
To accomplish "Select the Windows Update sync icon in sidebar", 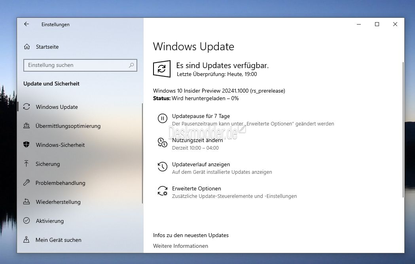I will tap(27, 107).
